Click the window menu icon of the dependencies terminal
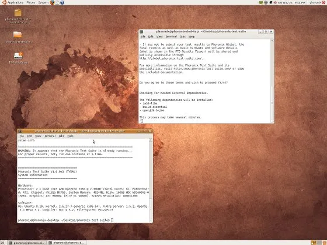 click(x=141, y=32)
